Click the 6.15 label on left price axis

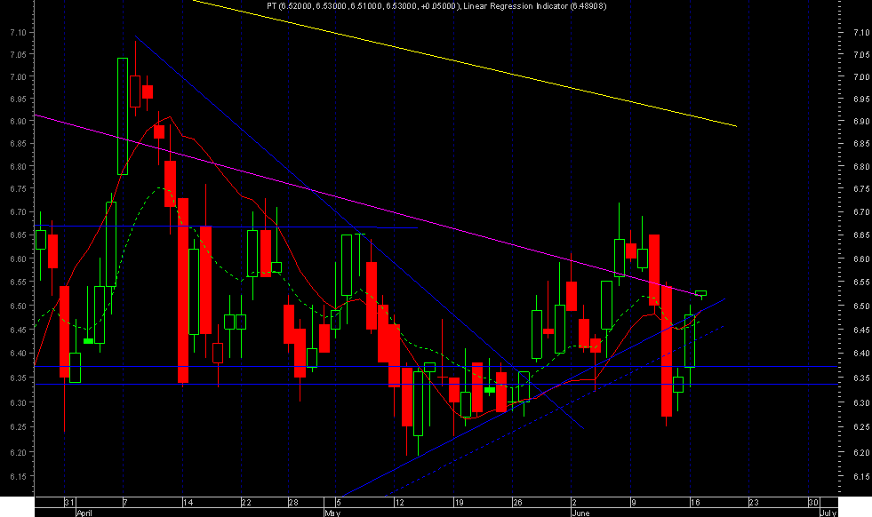19,476
